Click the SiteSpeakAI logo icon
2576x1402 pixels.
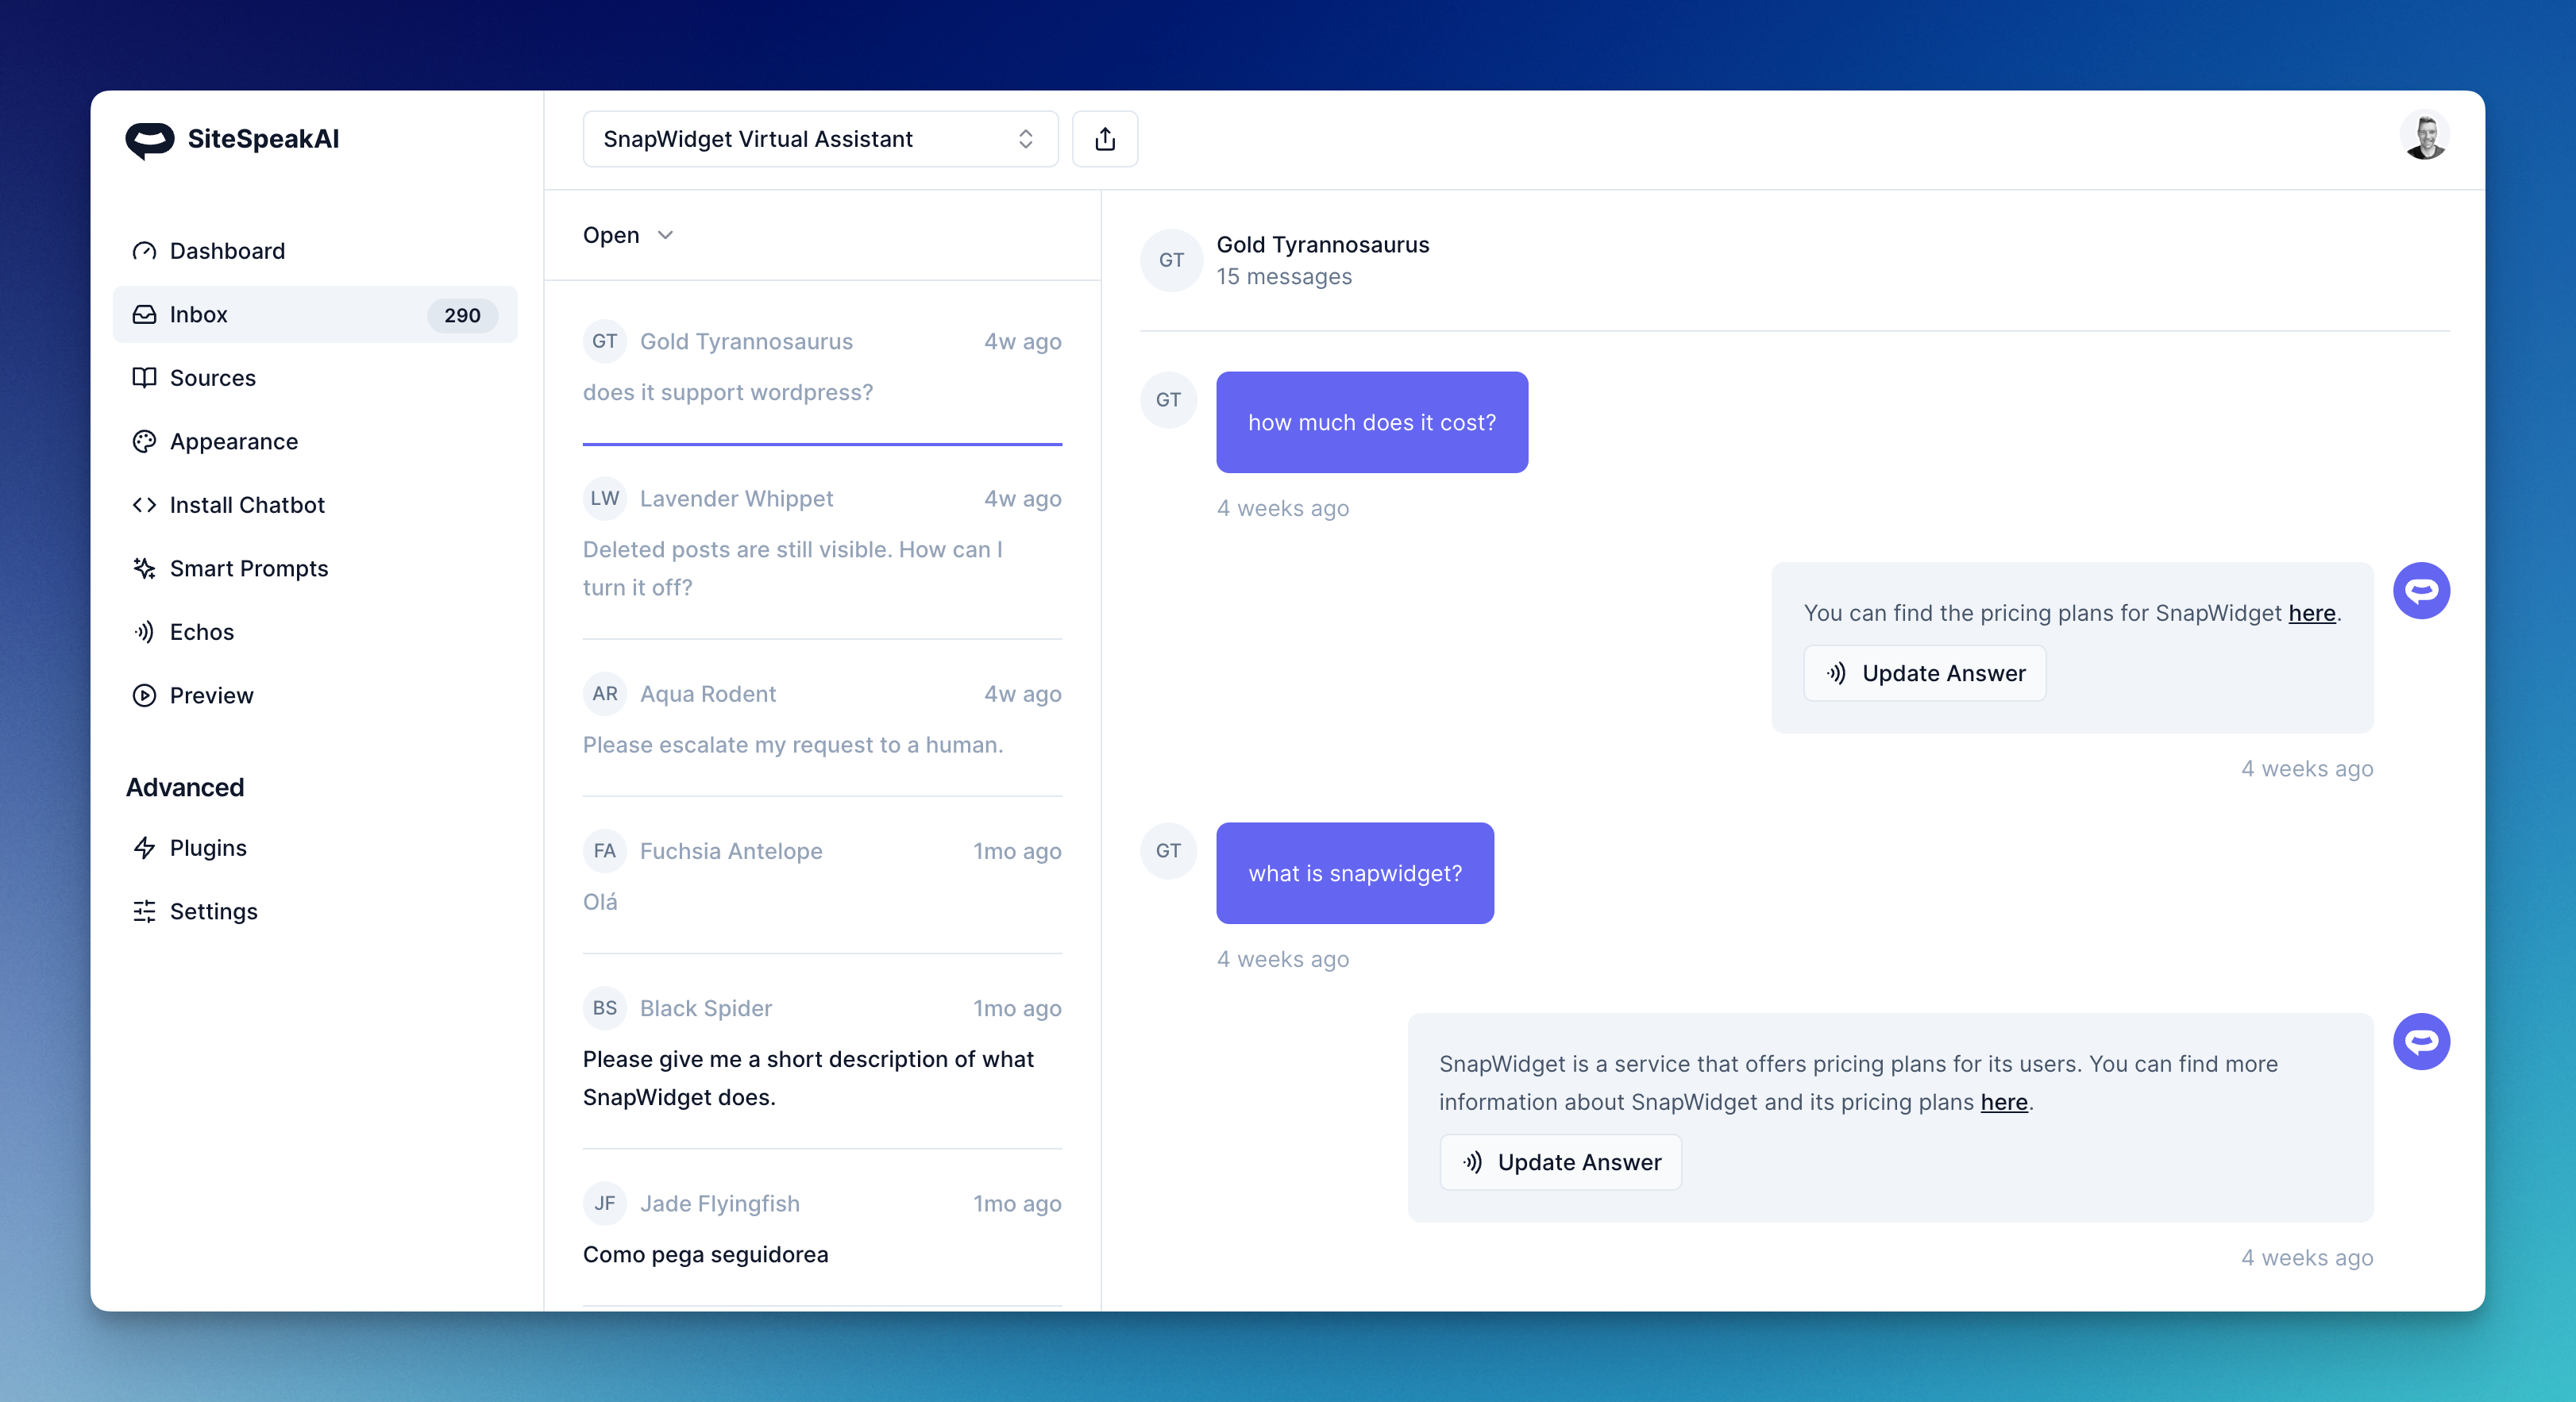pyautogui.click(x=150, y=140)
